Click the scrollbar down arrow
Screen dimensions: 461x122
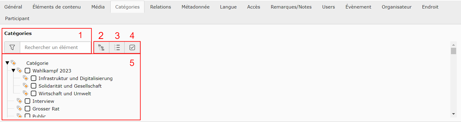tap(454, 114)
